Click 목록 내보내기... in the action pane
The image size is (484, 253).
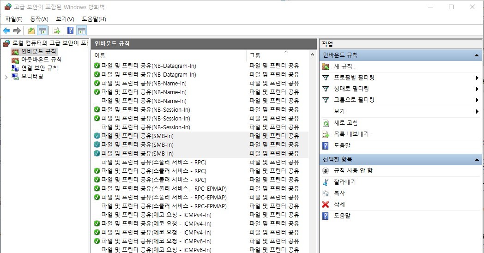(x=353, y=134)
